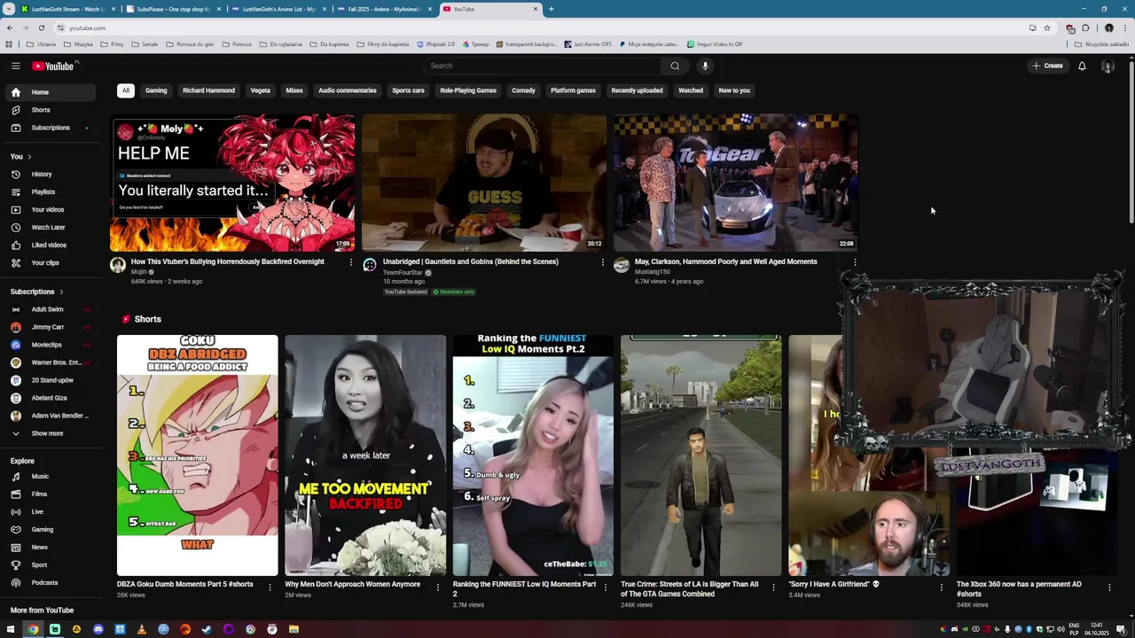Open Jimmy Carr channel subscription
The width and height of the screenshot is (1135, 638).
tap(51, 327)
